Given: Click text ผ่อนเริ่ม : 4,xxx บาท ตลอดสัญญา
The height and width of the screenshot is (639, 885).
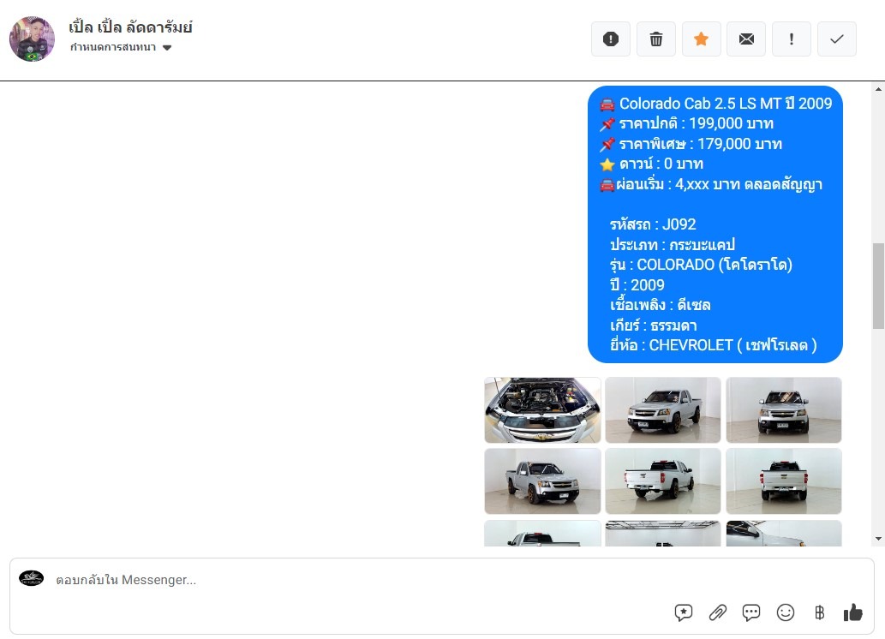Looking at the screenshot, I should pos(719,184).
